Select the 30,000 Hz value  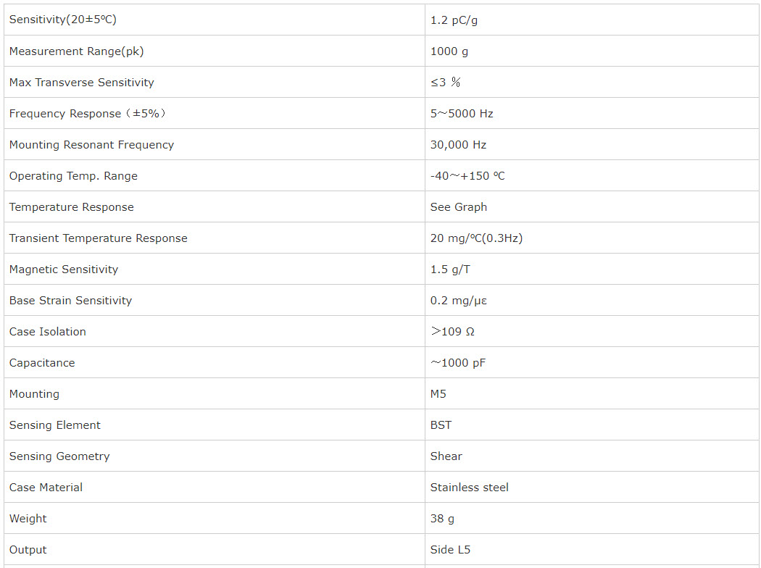[458, 145]
